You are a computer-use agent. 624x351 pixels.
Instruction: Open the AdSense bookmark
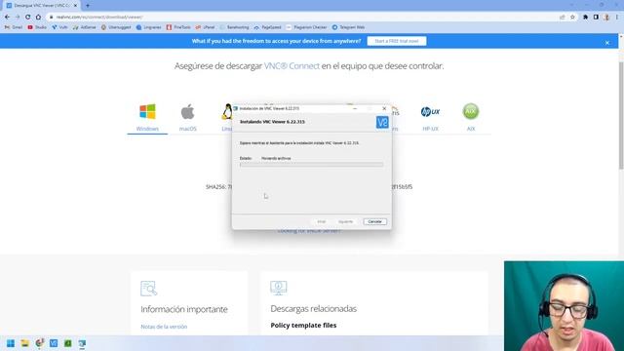(85, 27)
